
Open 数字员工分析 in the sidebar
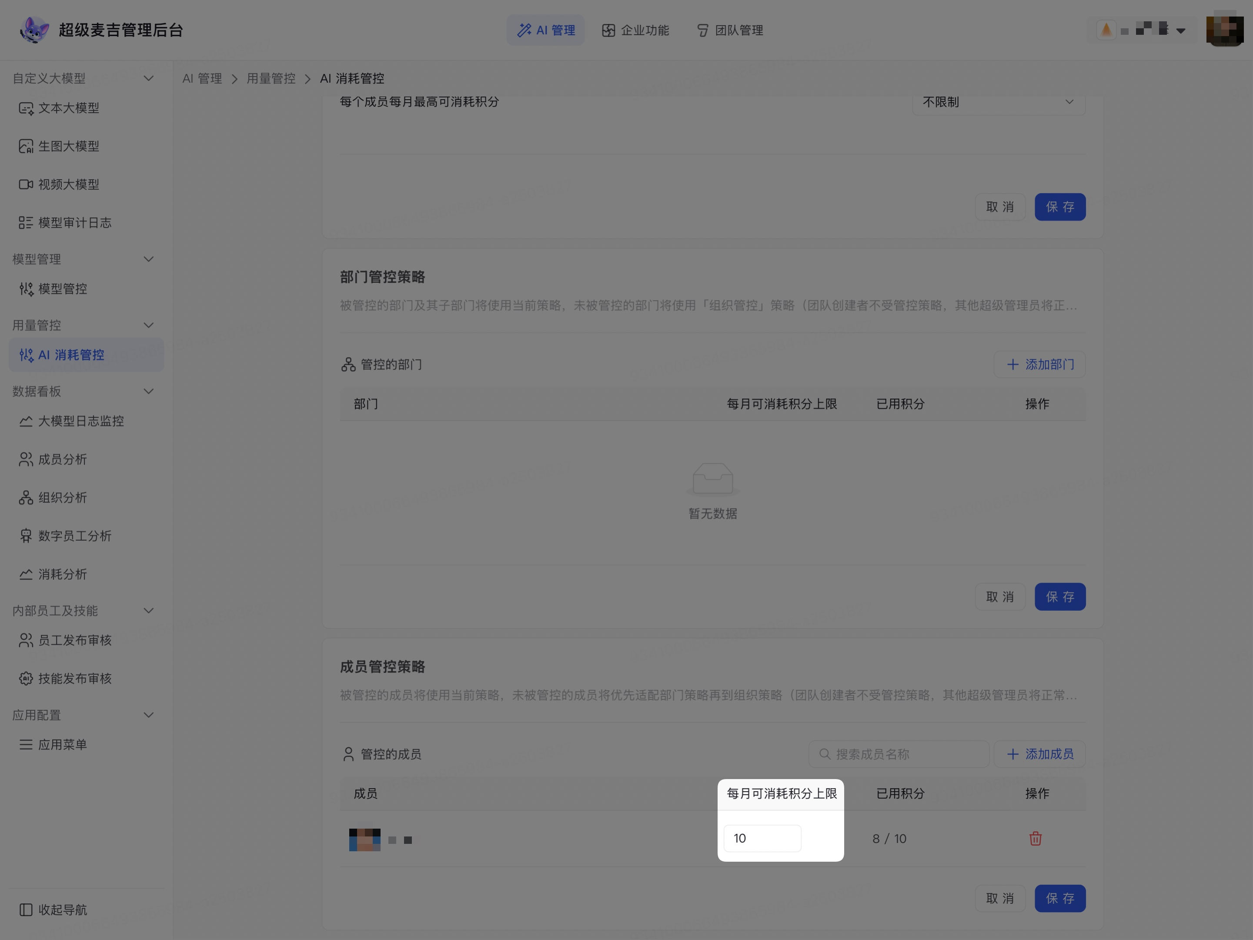[86, 536]
